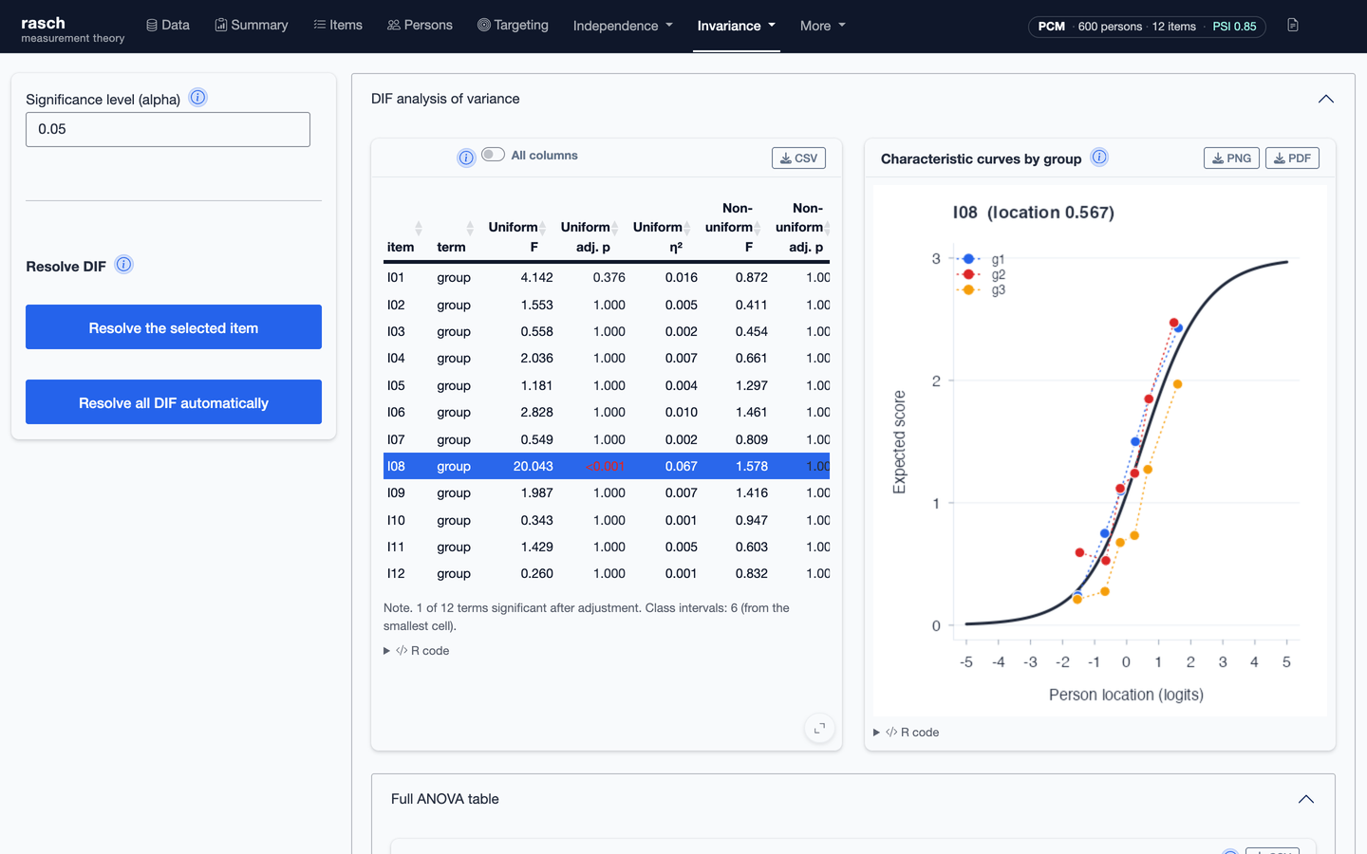Download the DIF table as CSV

(798, 158)
